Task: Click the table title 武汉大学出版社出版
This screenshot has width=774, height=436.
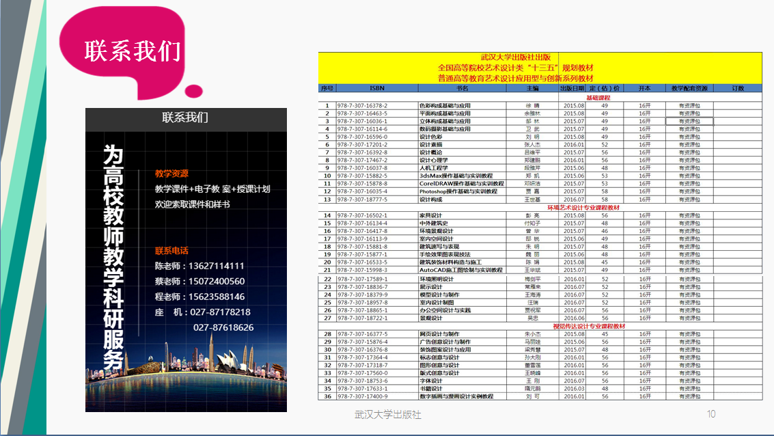Action: click(x=515, y=57)
